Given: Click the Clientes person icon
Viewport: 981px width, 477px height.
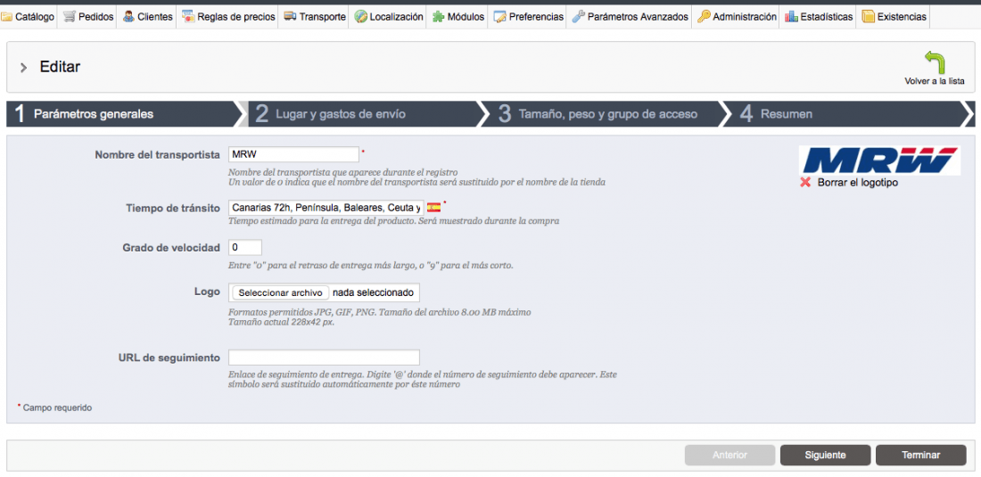Looking at the screenshot, I should 128,17.
